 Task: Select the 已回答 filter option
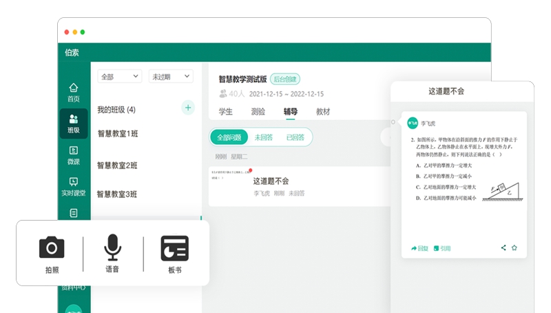[x=295, y=137]
